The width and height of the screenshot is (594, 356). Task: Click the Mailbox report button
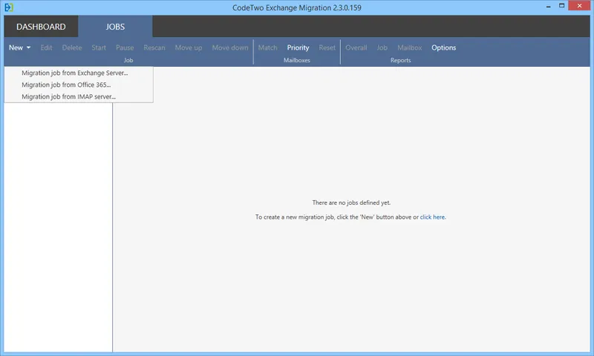point(409,47)
